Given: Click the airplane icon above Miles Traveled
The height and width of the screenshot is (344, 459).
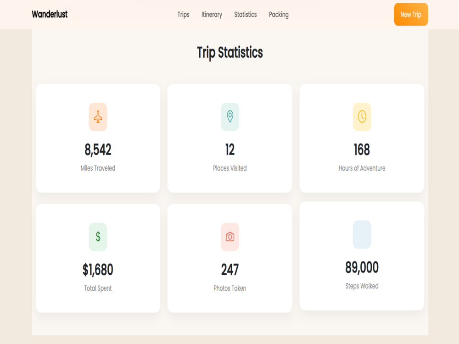Looking at the screenshot, I should coord(98,117).
